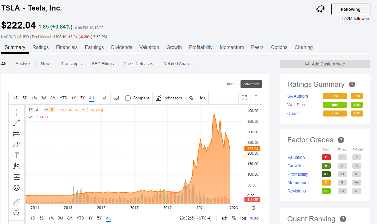Filter feed by Transcripts
Viewport: 377px width, 224px height.
point(71,64)
